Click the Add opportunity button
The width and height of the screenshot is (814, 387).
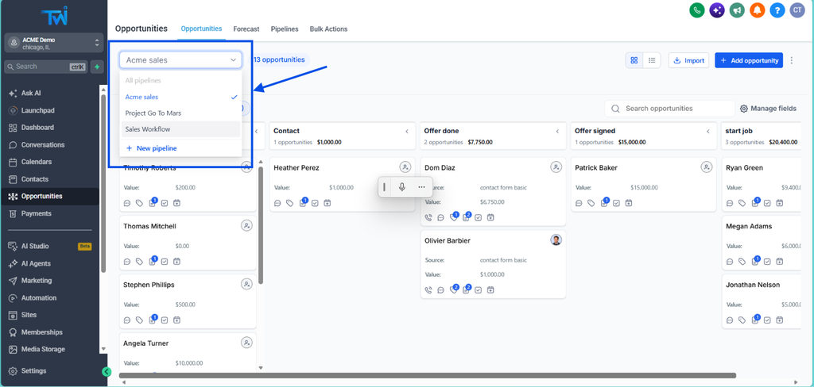[x=749, y=60]
